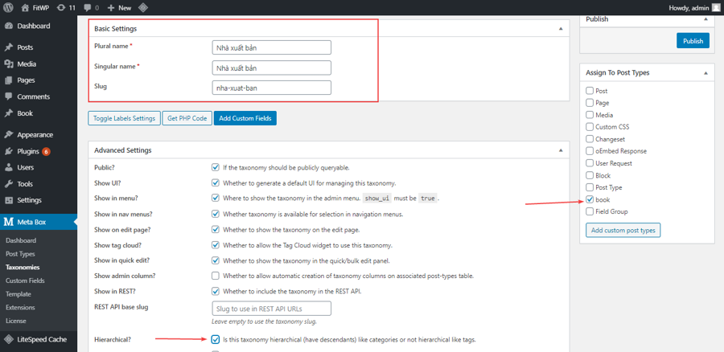Image resolution: width=724 pixels, height=352 pixels.
Task: Click the LiteSpeed Cache sidebar icon
Action: tap(8, 340)
